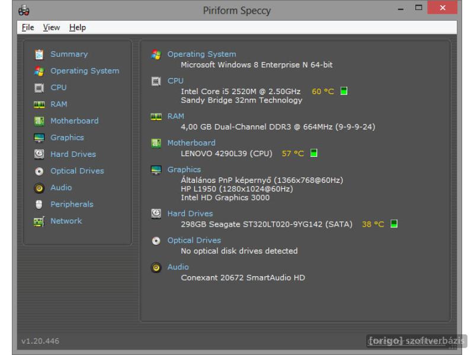Click Windows flag icon in summary panel
The height and width of the screenshot is (355, 474).
(156, 54)
